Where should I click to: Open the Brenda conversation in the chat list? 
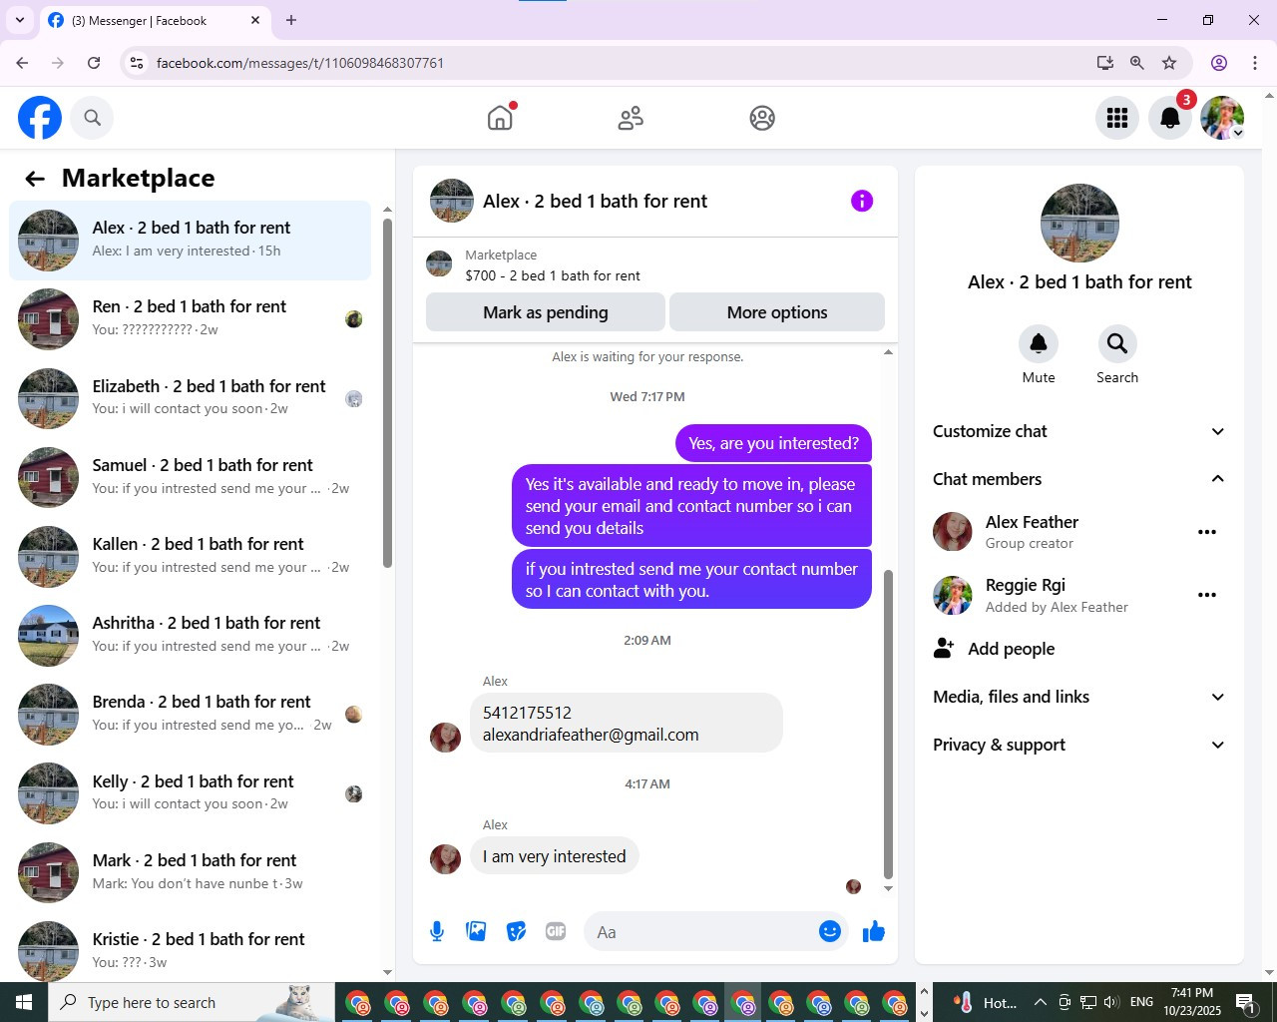click(x=191, y=715)
